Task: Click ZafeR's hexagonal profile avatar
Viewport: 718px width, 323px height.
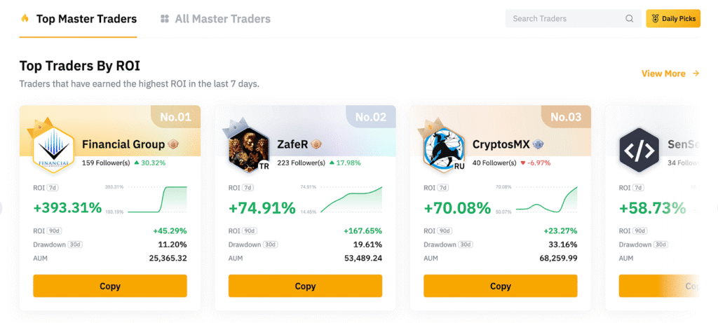Action: [x=246, y=149]
